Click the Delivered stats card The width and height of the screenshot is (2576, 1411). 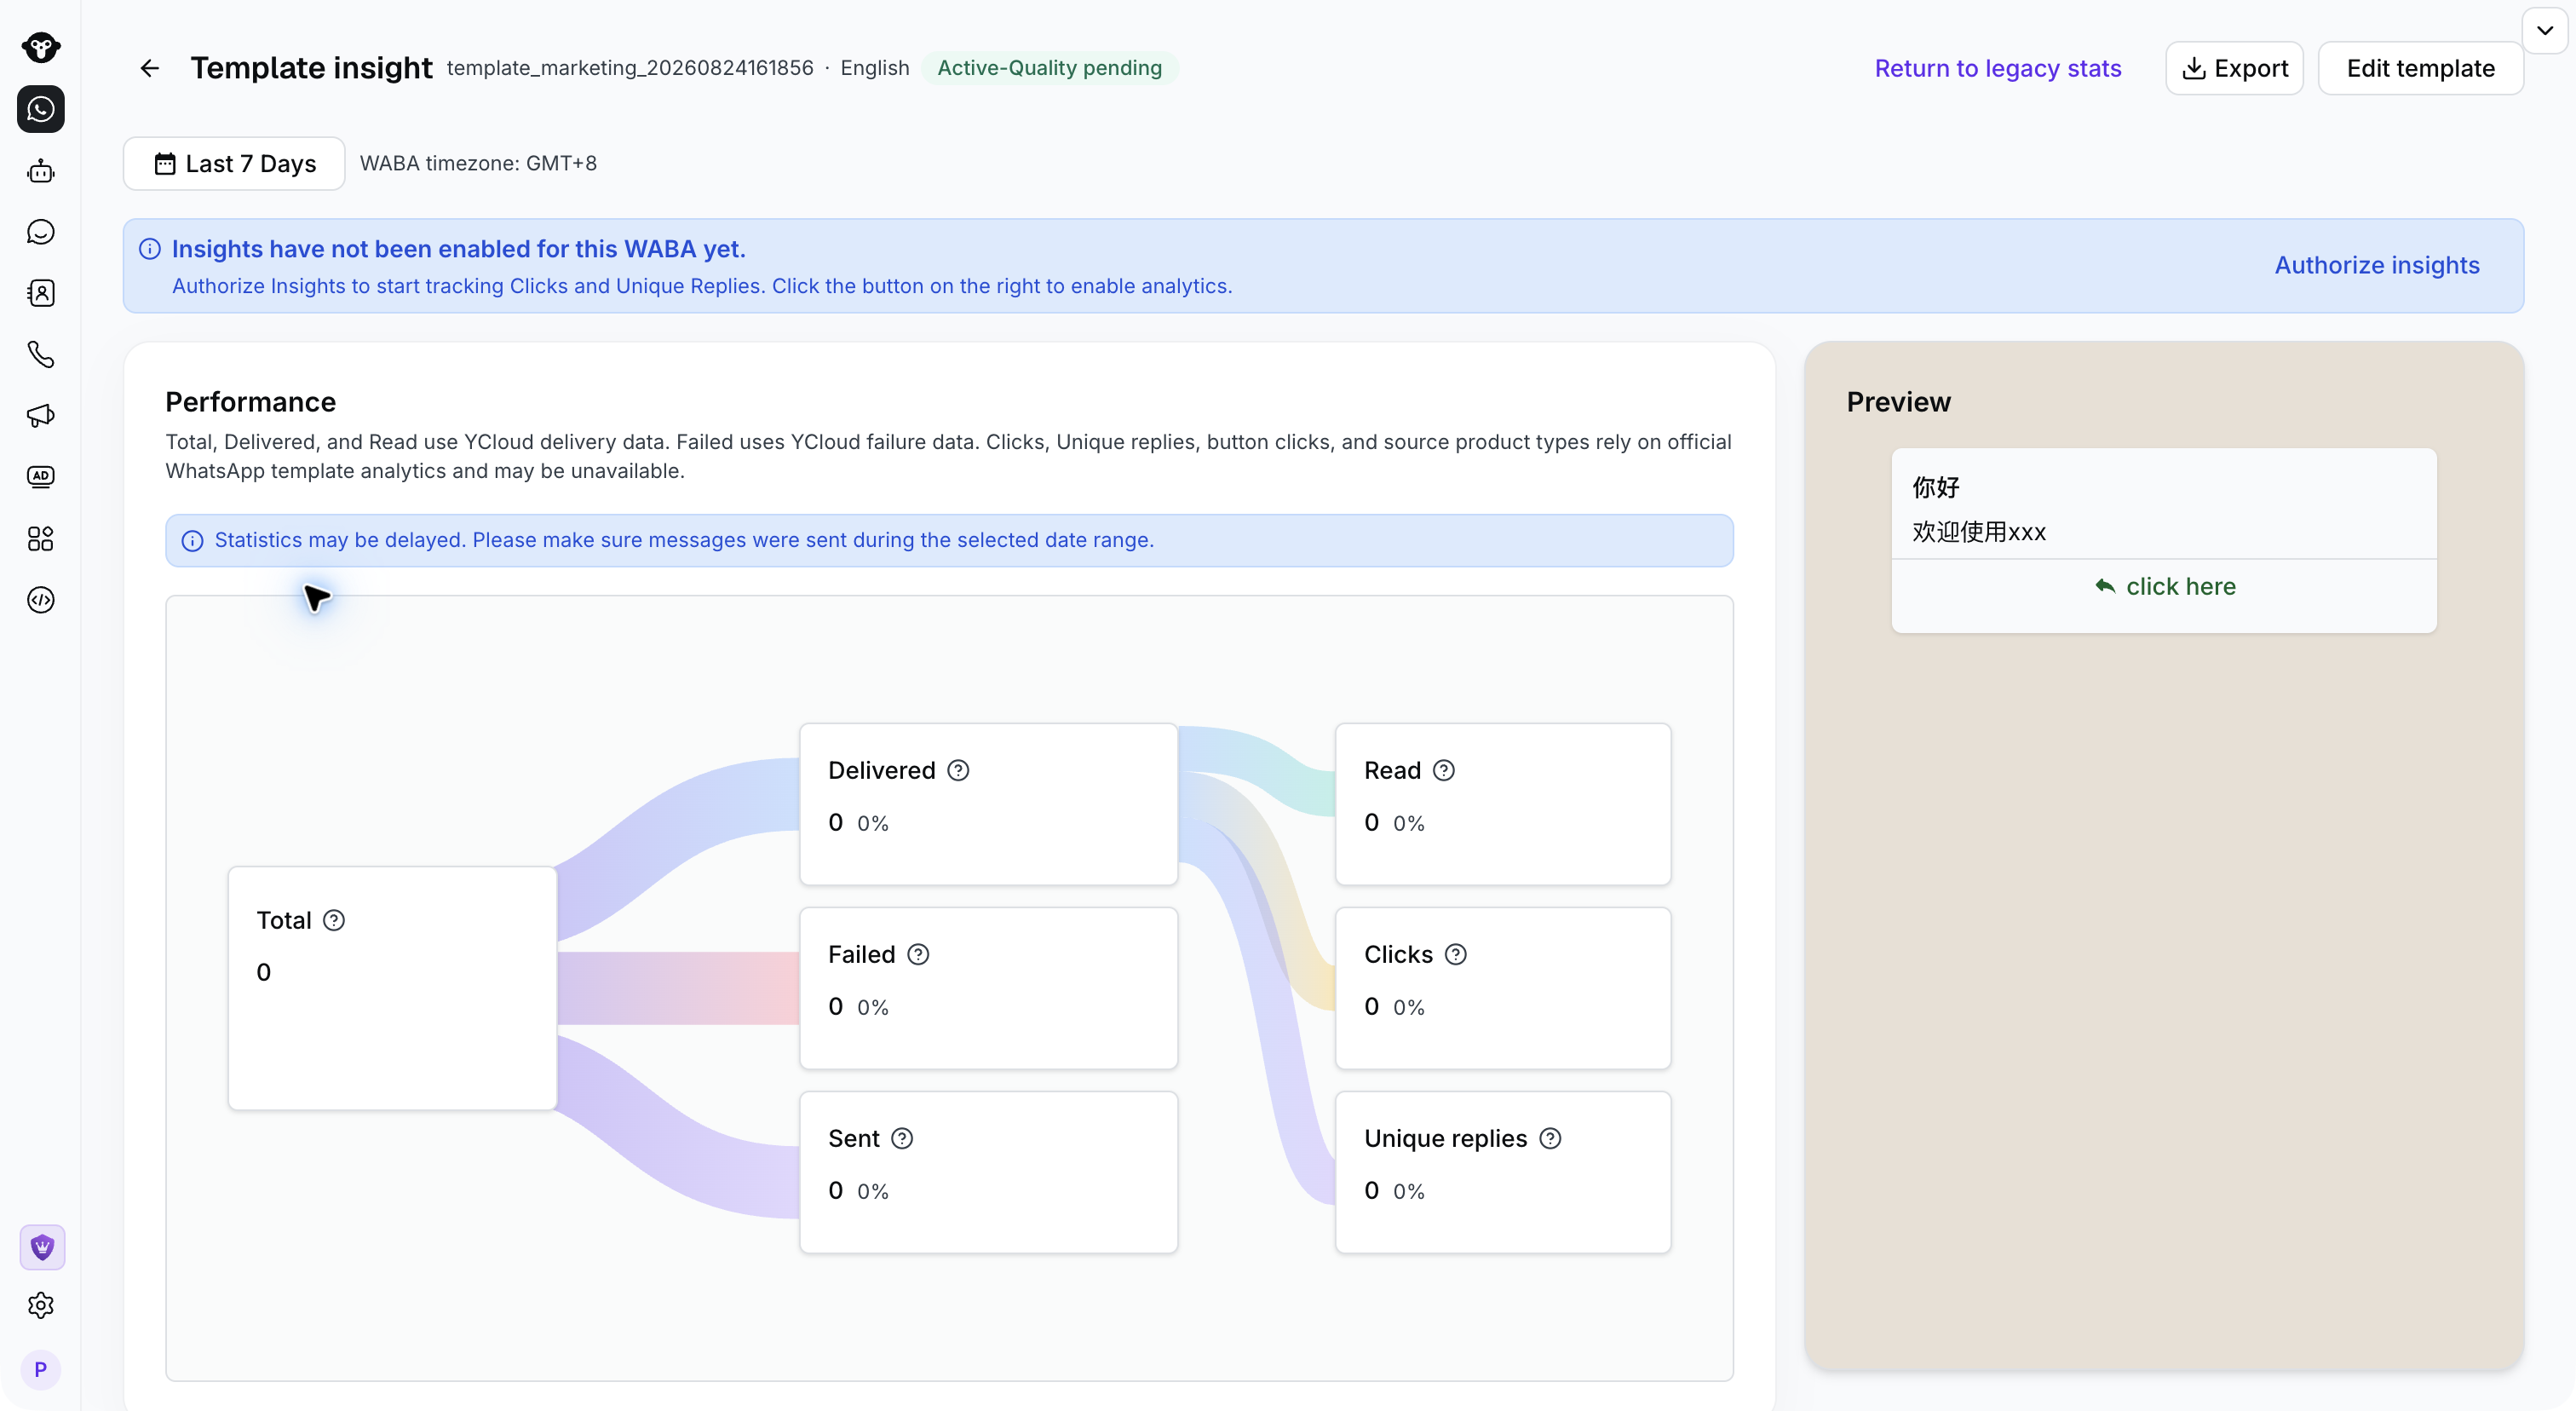click(x=988, y=804)
